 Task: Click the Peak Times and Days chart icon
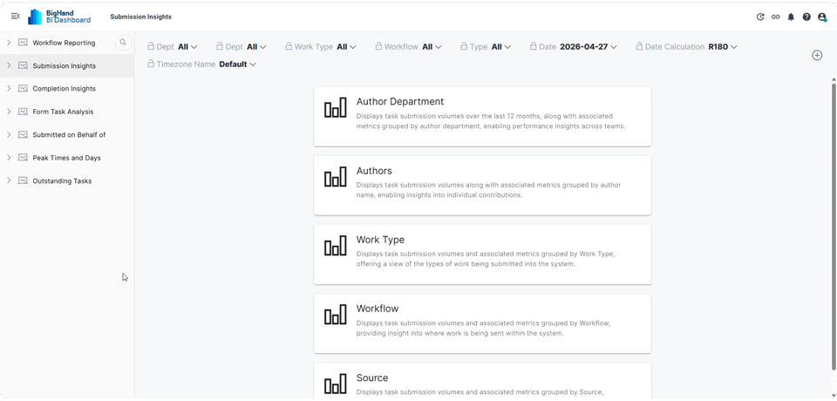point(23,158)
